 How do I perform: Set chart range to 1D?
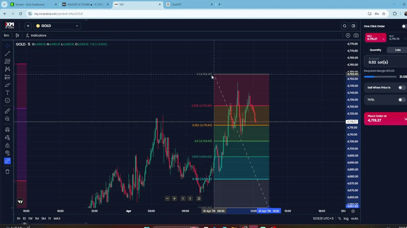point(24,218)
